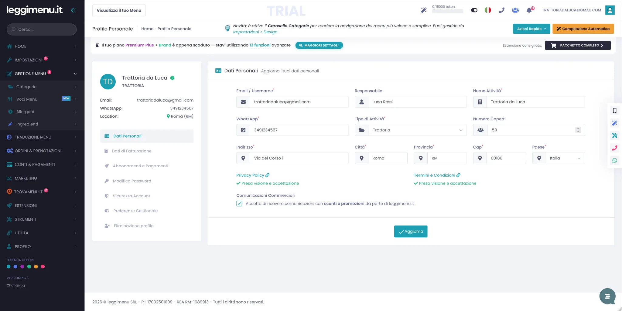Select Abbonamenti e Pagamenti tab
Viewport: 622px width, 311px height.
click(x=147, y=166)
